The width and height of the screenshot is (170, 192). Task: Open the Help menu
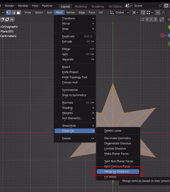point(35,6)
